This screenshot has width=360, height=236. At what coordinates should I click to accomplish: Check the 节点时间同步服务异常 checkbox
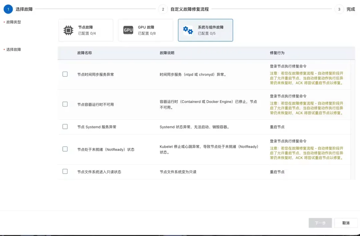[x=65, y=74]
